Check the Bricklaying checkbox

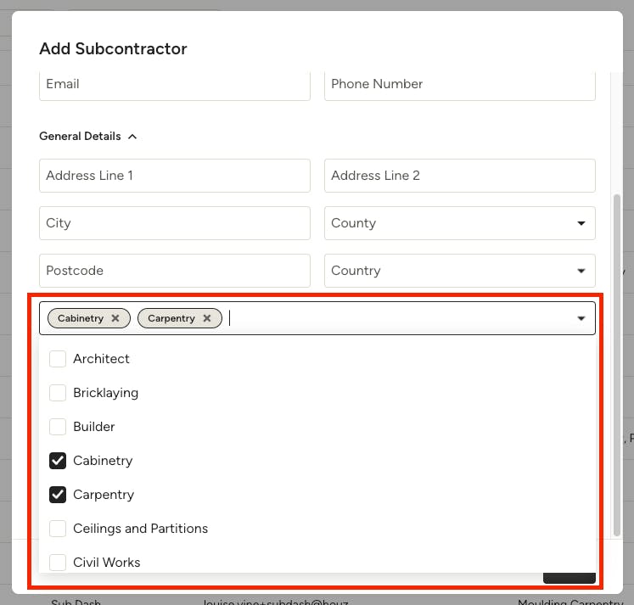[x=58, y=393]
